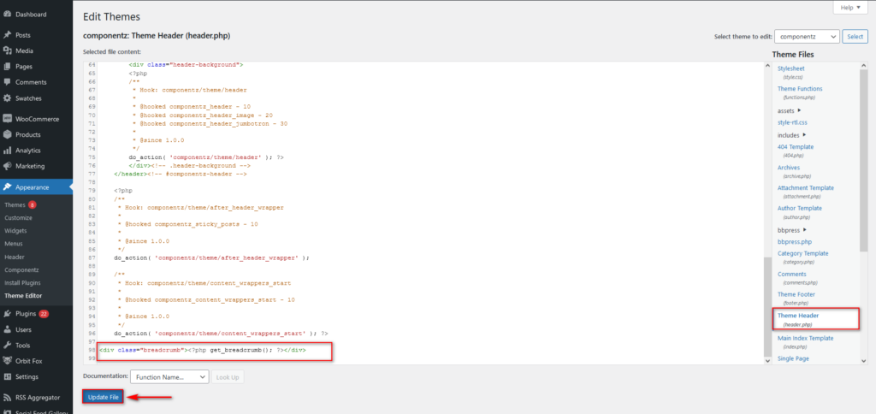This screenshot has width=876, height=414.
Task: Click the Users person icon
Action: pyautogui.click(x=7, y=329)
